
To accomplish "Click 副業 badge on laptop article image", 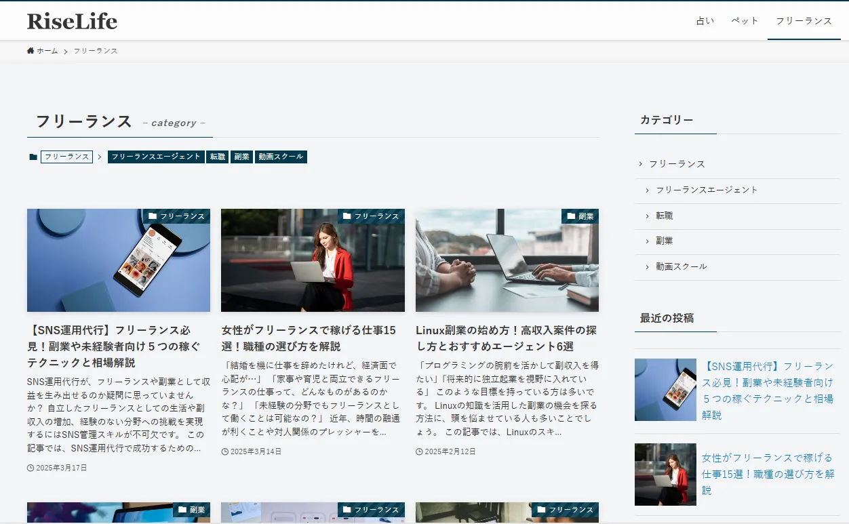I will click(580, 216).
